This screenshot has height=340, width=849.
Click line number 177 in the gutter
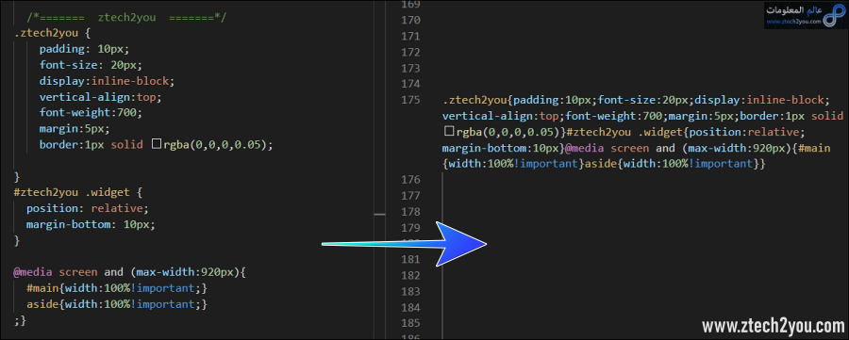click(x=411, y=195)
